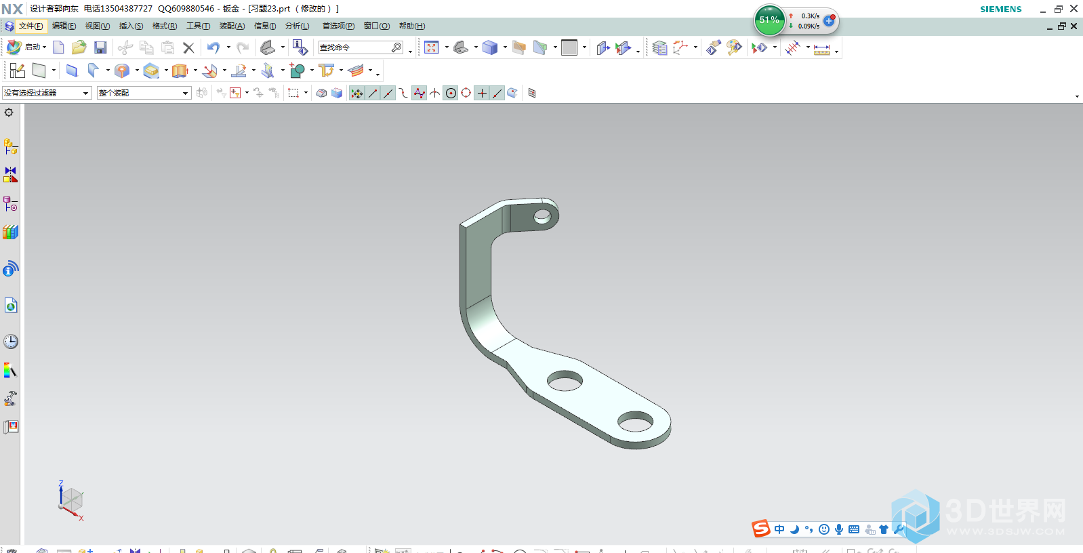
Task: Expand rectangle selection mode dropdown arrow
Action: pos(306,93)
